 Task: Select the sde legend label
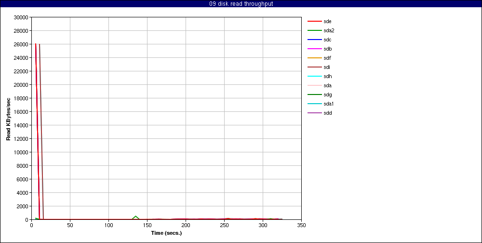tap(327, 21)
